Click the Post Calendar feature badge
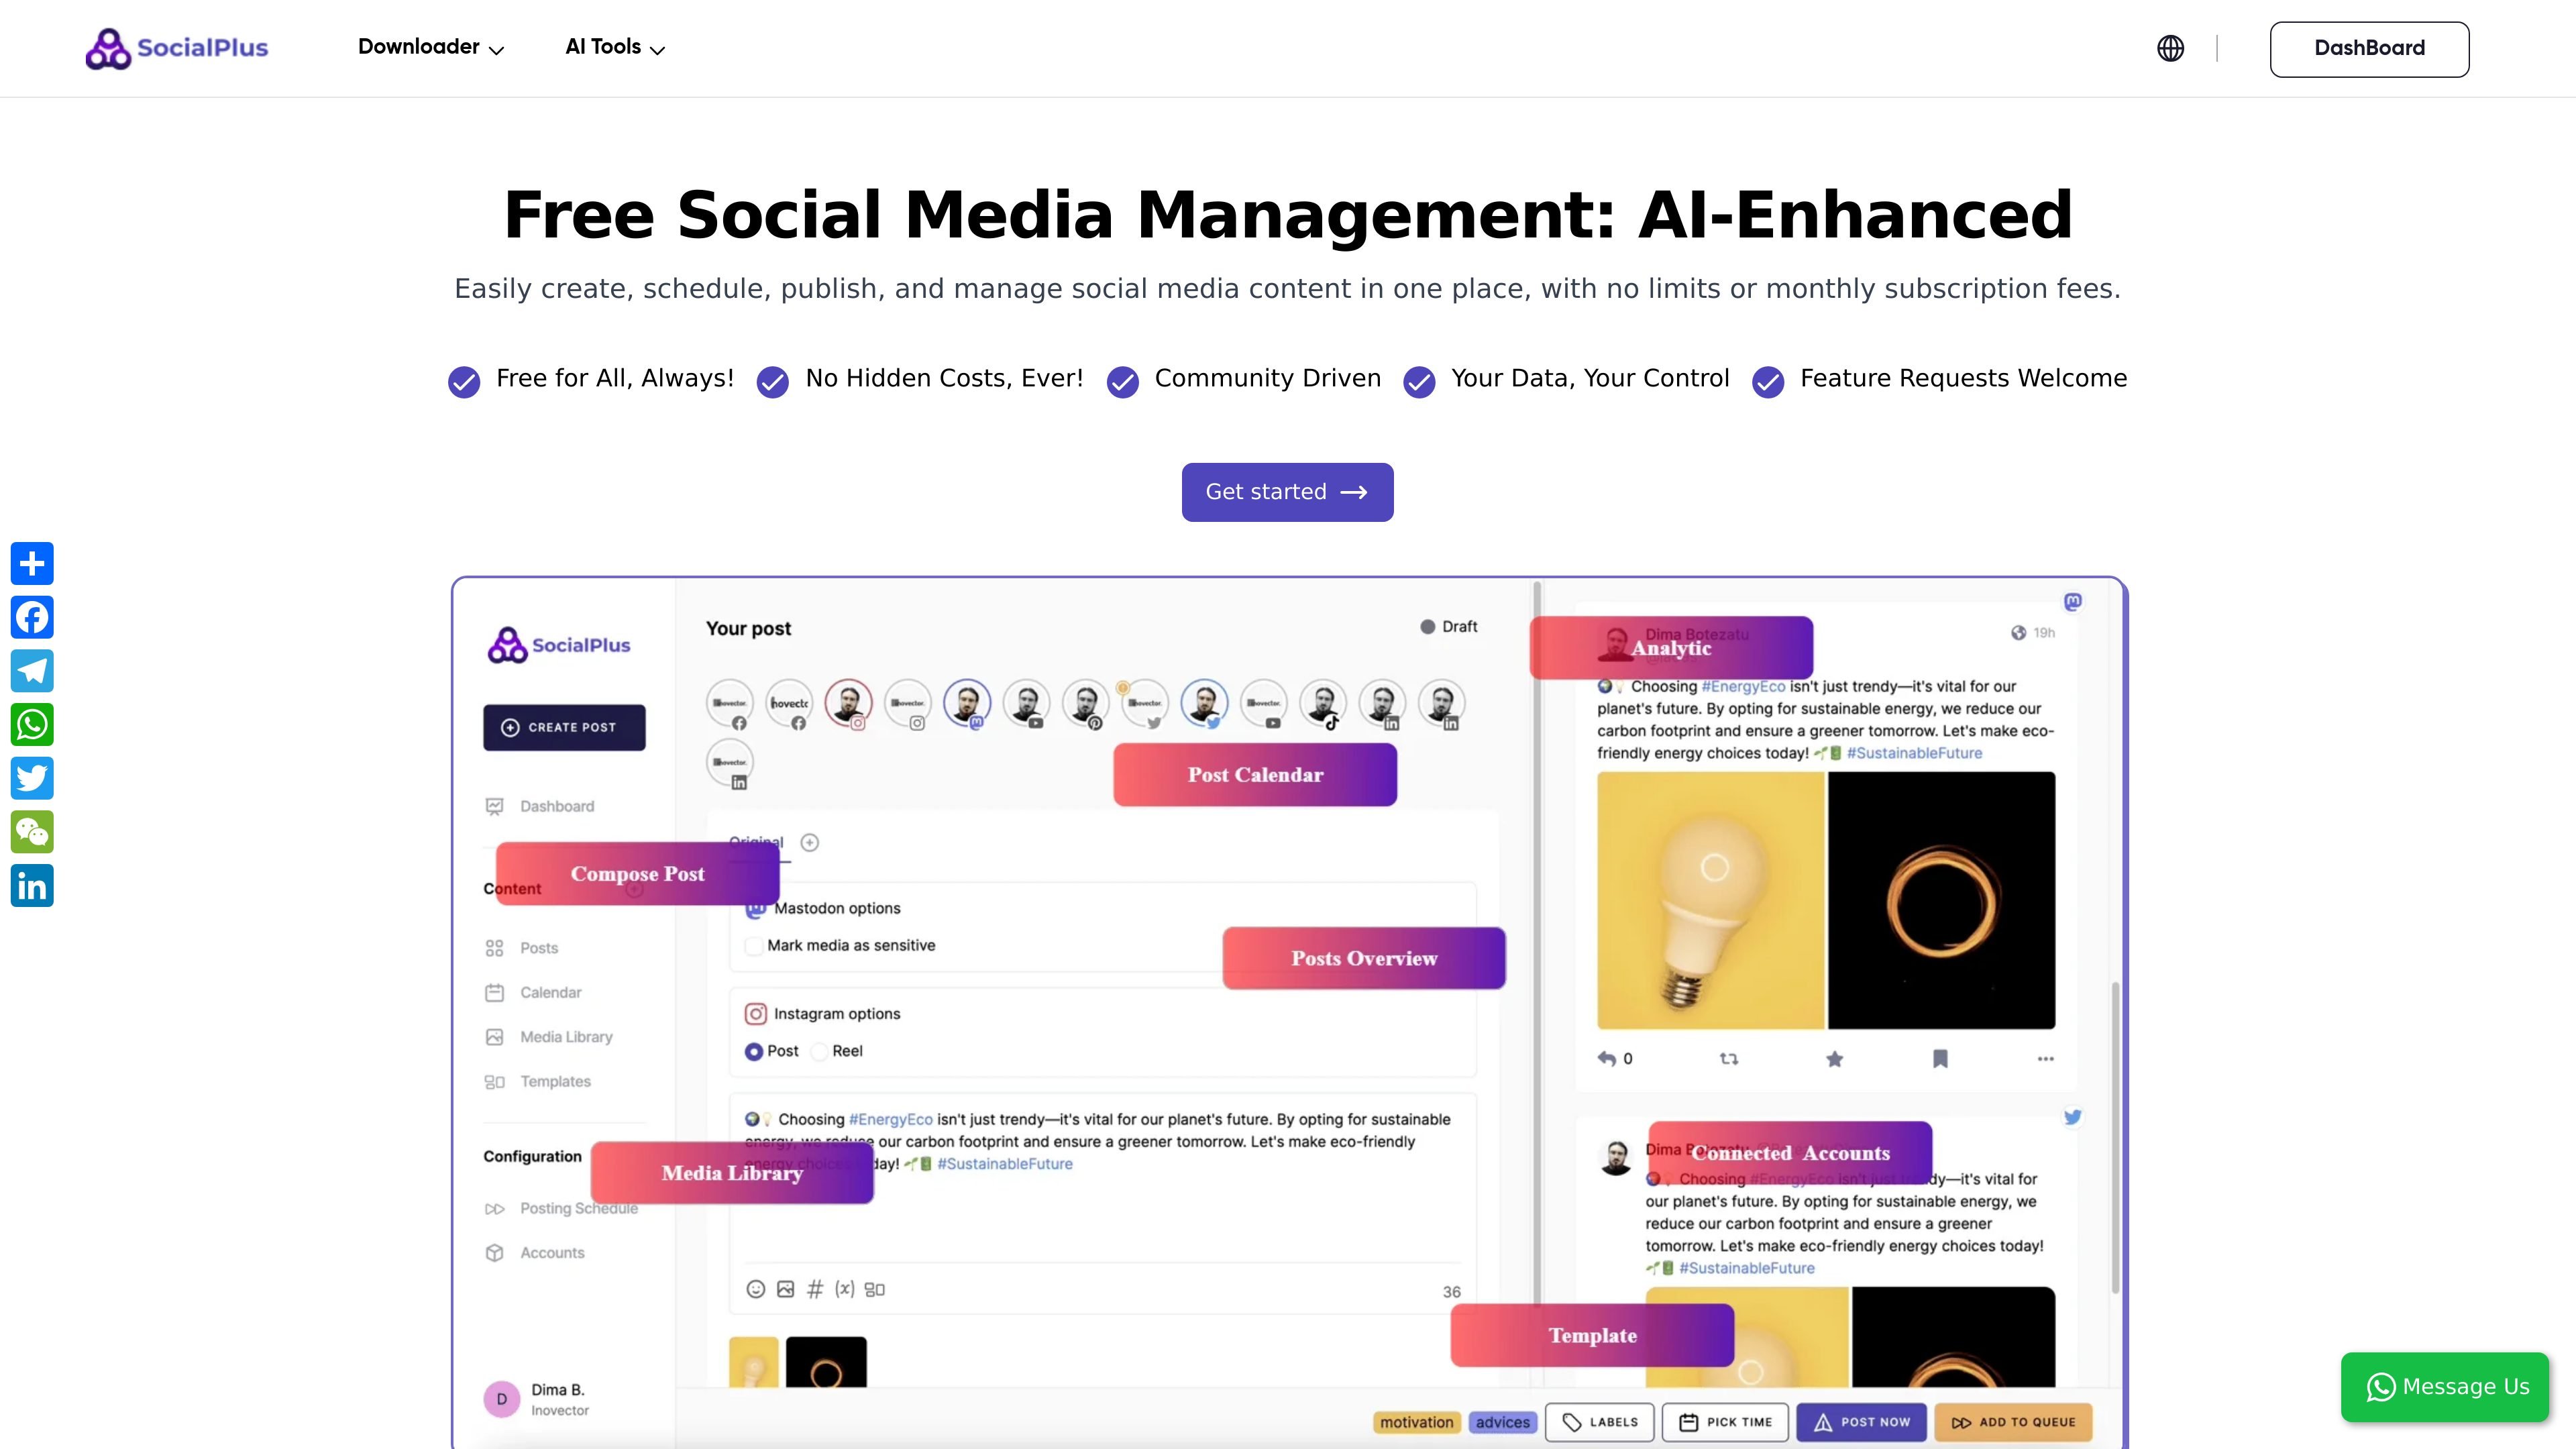The width and height of the screenshot is (2576, 1449). [1255, 775]
